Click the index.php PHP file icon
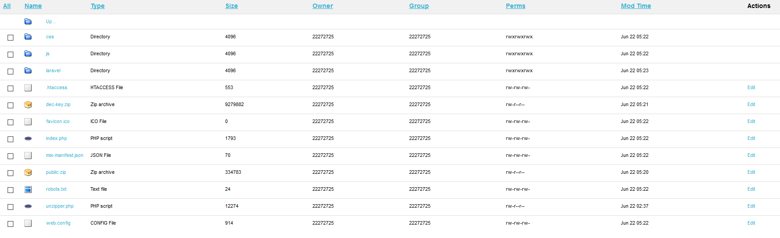Viewport: 780px width, 238px height. (x=28, y=138)
